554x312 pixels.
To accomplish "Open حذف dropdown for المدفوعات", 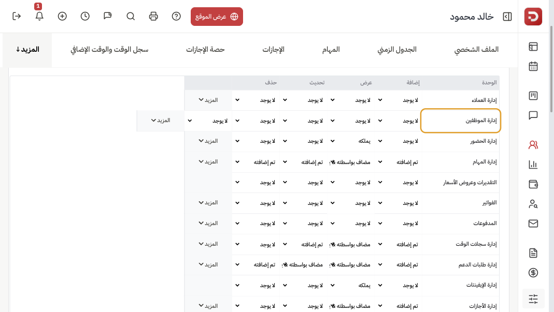I will click(255, 224).
